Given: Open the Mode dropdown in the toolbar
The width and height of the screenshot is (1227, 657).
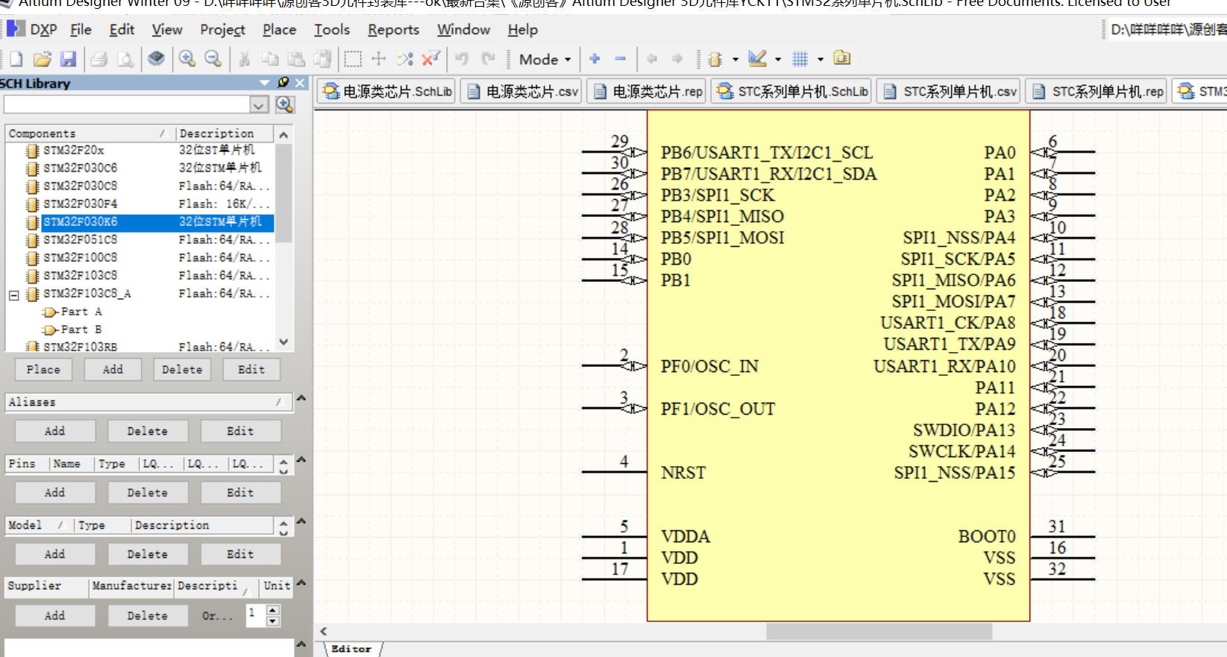Looking at the screenshot, I should pos(545,60).
